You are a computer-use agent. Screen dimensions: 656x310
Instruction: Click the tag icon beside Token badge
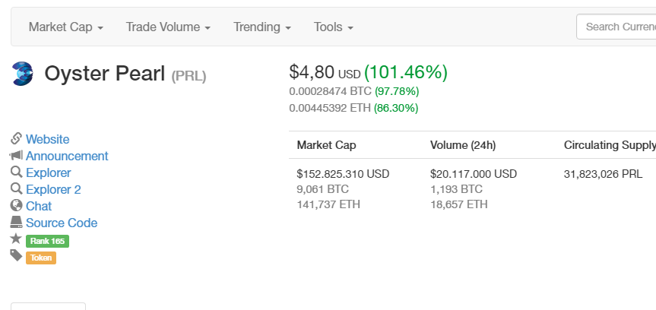coord(16,257)
